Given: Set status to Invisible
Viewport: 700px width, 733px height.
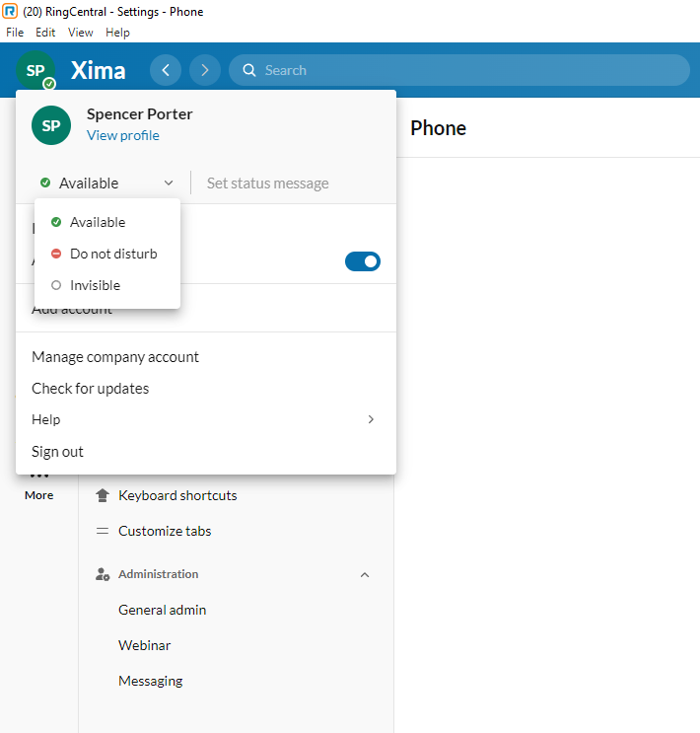Looking at the screenshot, I should coord(107,285).
